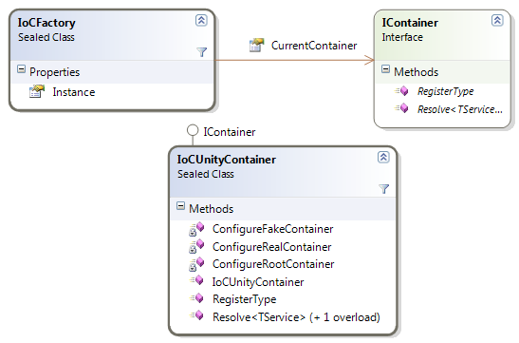Click the IContainer interface lollipop circle
This screenshot has height=343, width=519.
pyautogui.click(x=193, y=130)
